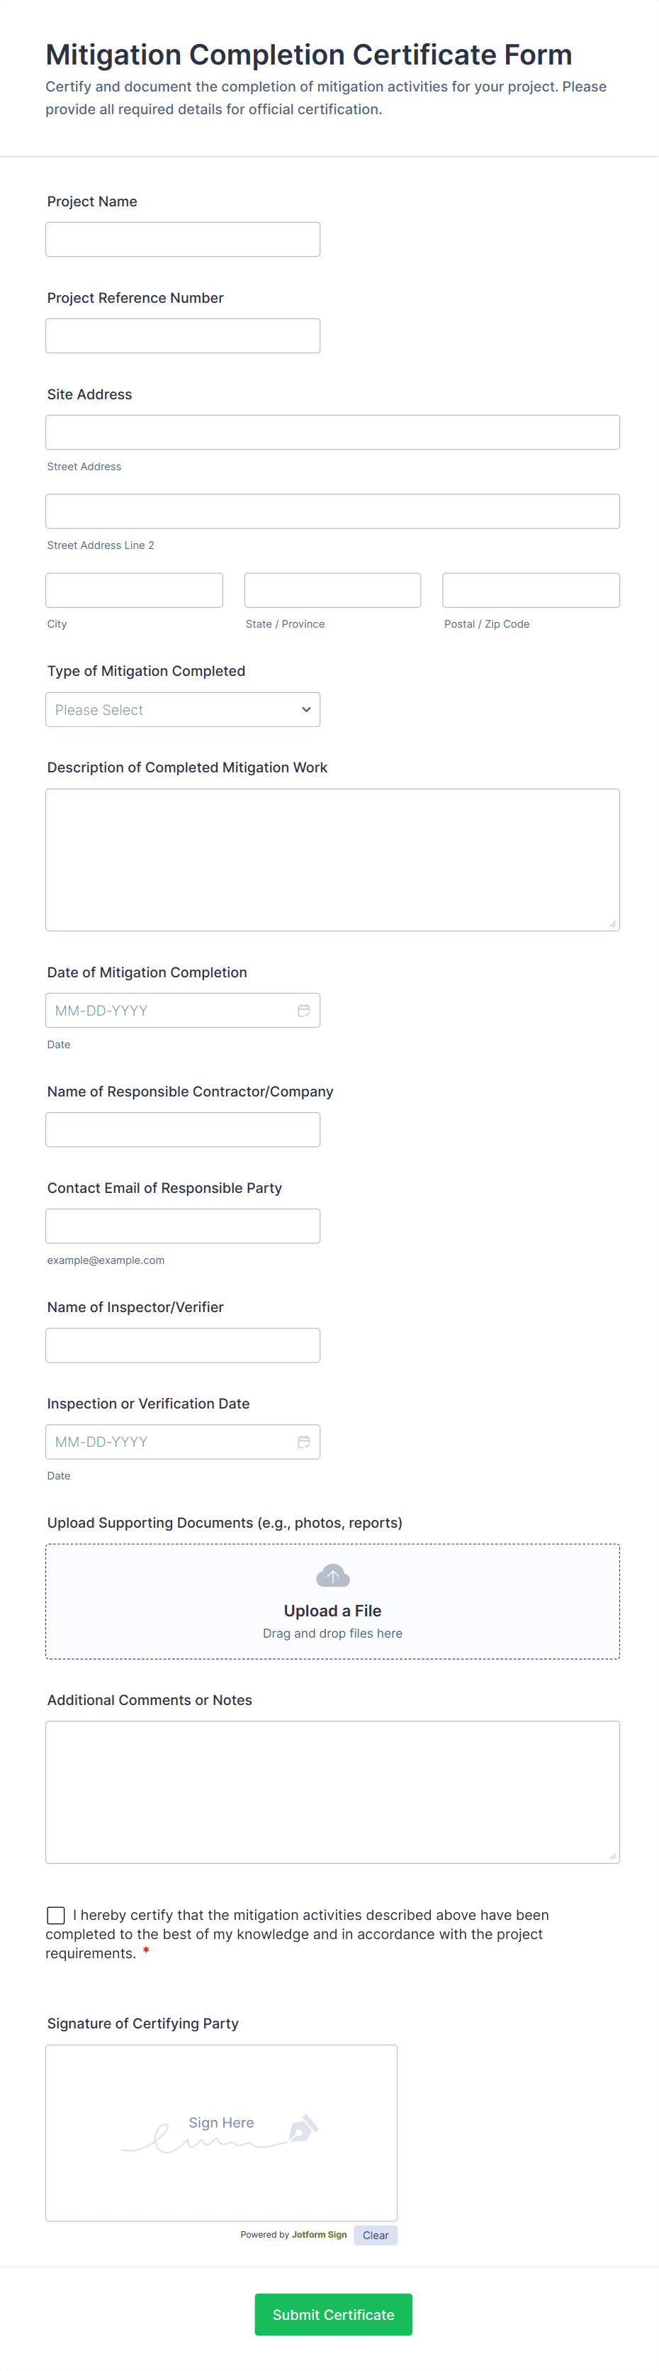Click the State / Province field
This screenshot has width=659, height=2371.
(332, 589)
